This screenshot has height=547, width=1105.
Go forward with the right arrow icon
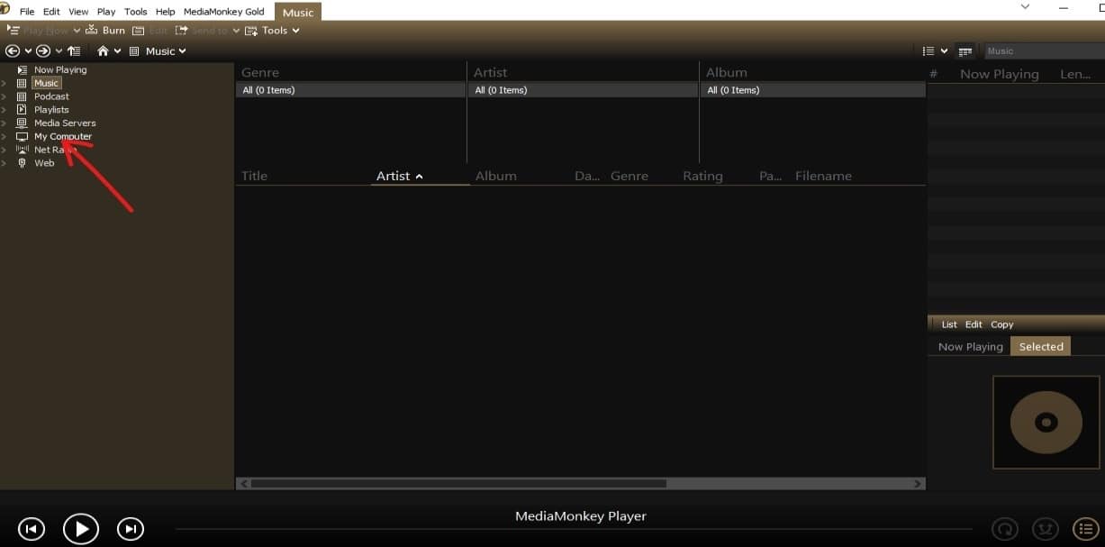43,51
